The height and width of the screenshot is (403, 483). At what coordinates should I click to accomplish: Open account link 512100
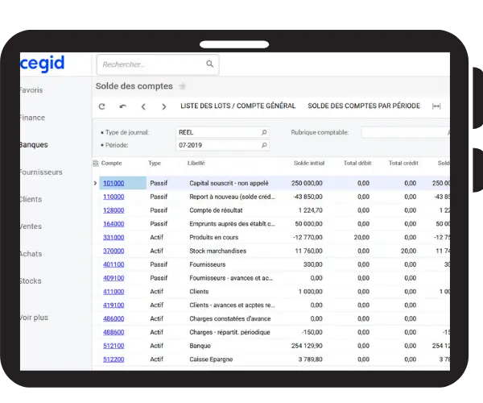[113, 346]
